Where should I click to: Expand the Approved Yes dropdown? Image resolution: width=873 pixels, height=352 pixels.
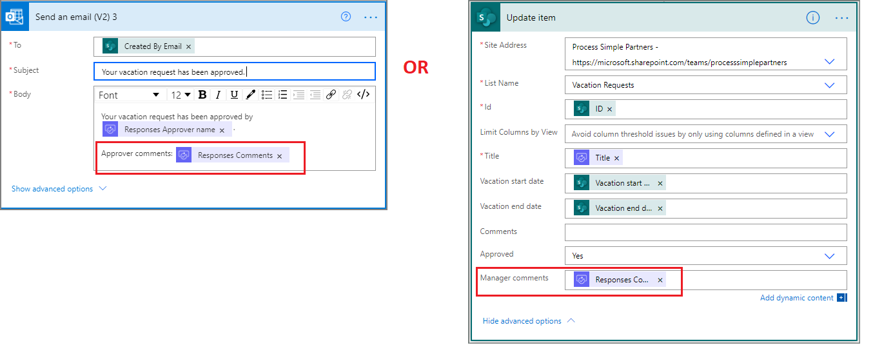830,256
